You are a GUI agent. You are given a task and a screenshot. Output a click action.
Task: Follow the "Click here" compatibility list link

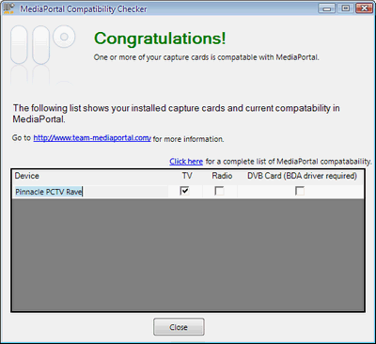pyautogui.click(x=186, y=162)
